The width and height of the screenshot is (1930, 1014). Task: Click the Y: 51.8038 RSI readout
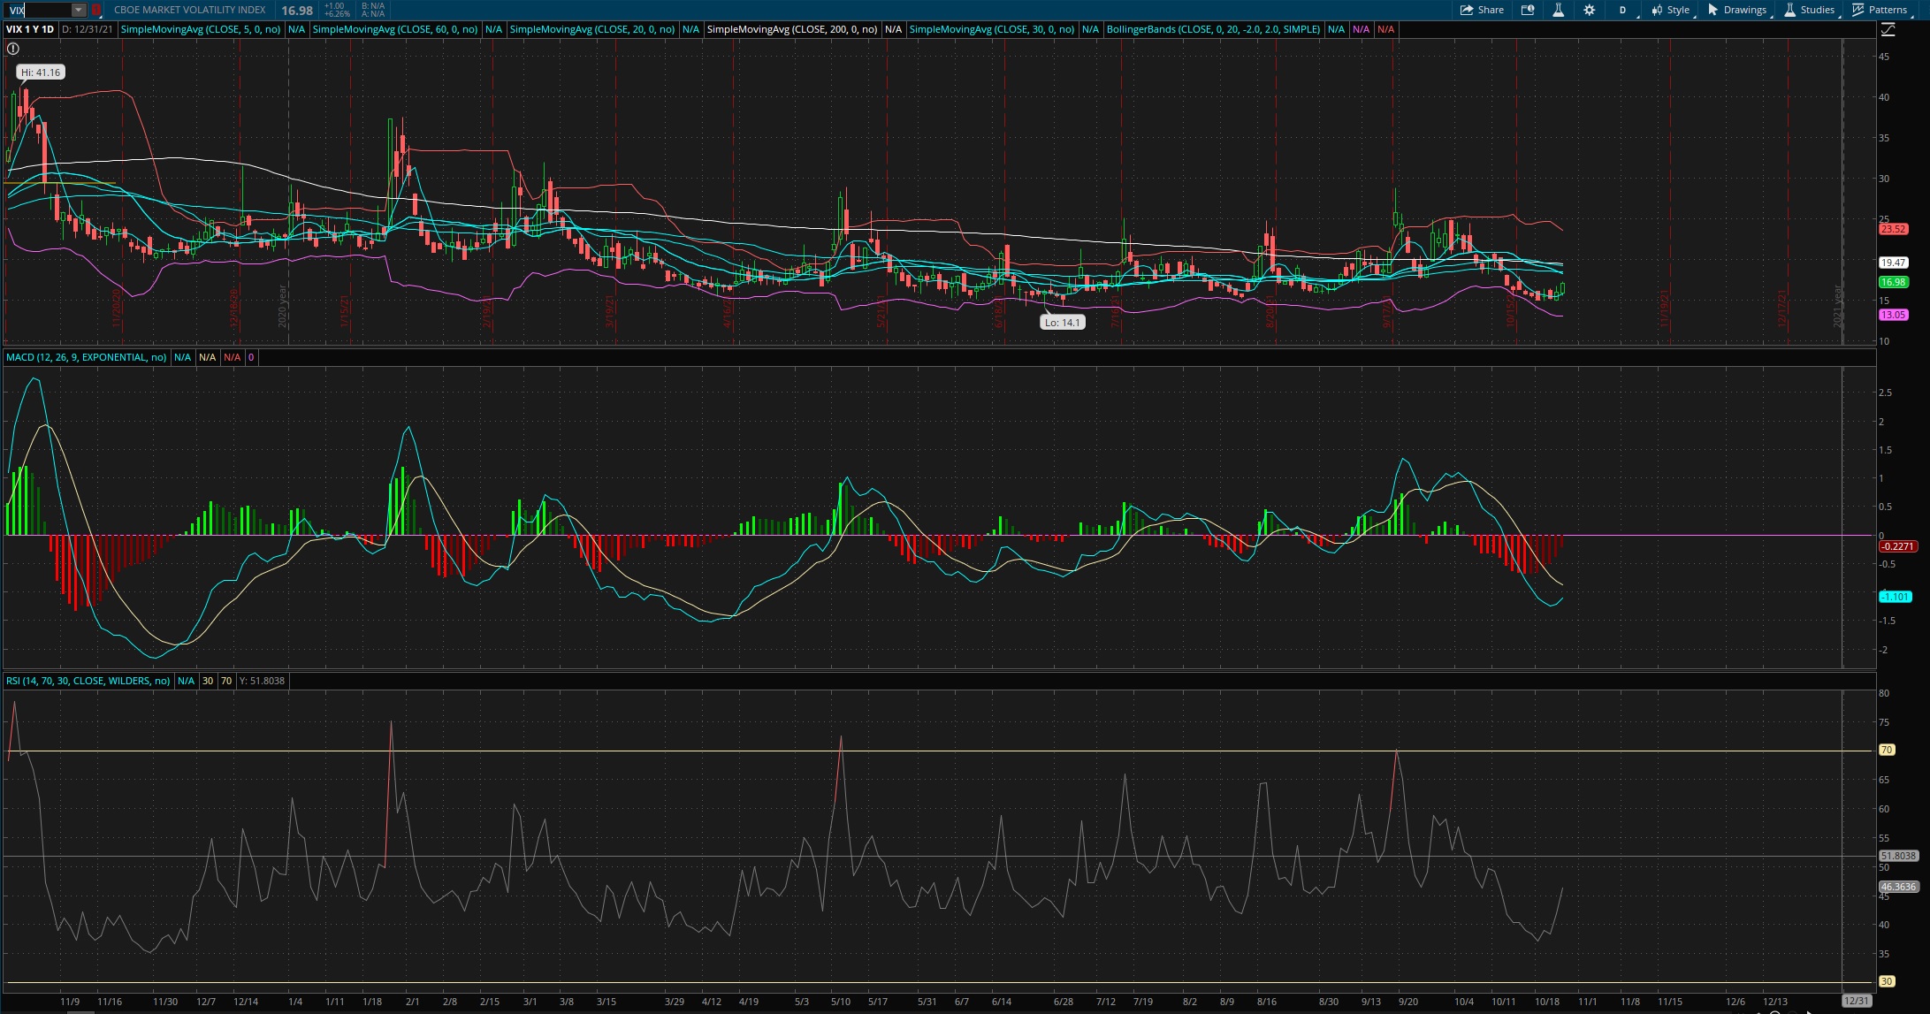pyautogui.click(x=262, y=681)
